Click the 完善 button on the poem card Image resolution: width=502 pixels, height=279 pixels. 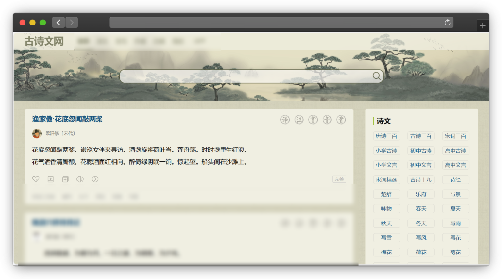pos(339,179)
